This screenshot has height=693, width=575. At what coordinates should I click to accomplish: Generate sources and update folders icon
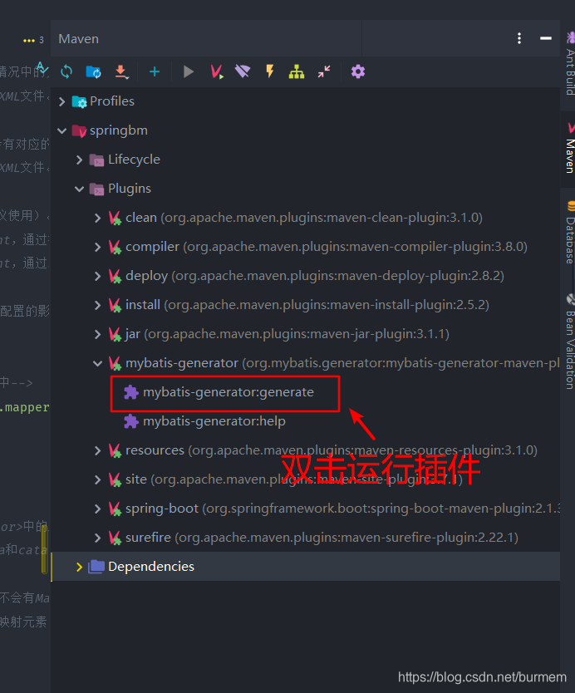(x=93, y=71)
